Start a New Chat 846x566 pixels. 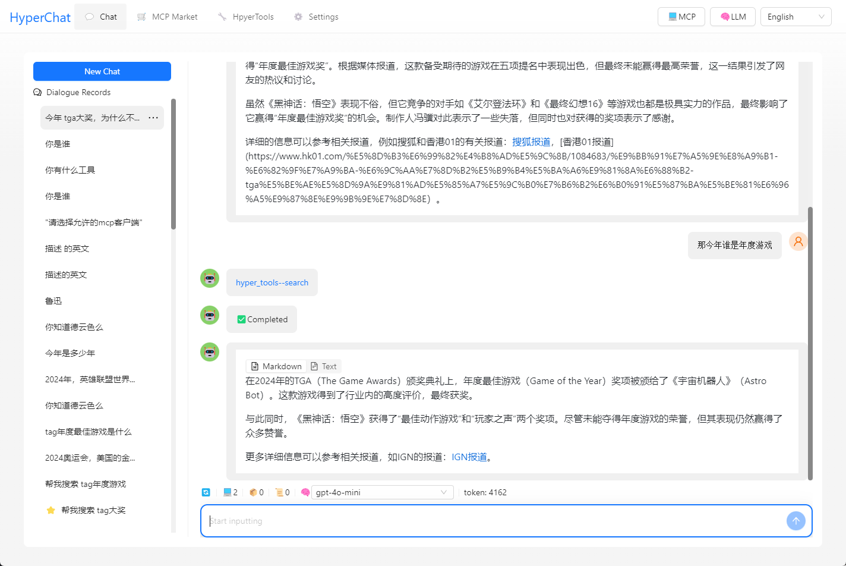click(102, 71)
